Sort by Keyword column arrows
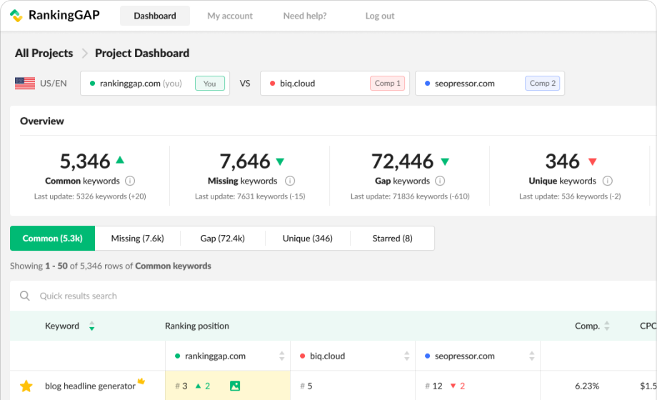The width and height of the screenshot is (657, 400). click(x=91, y=326)
